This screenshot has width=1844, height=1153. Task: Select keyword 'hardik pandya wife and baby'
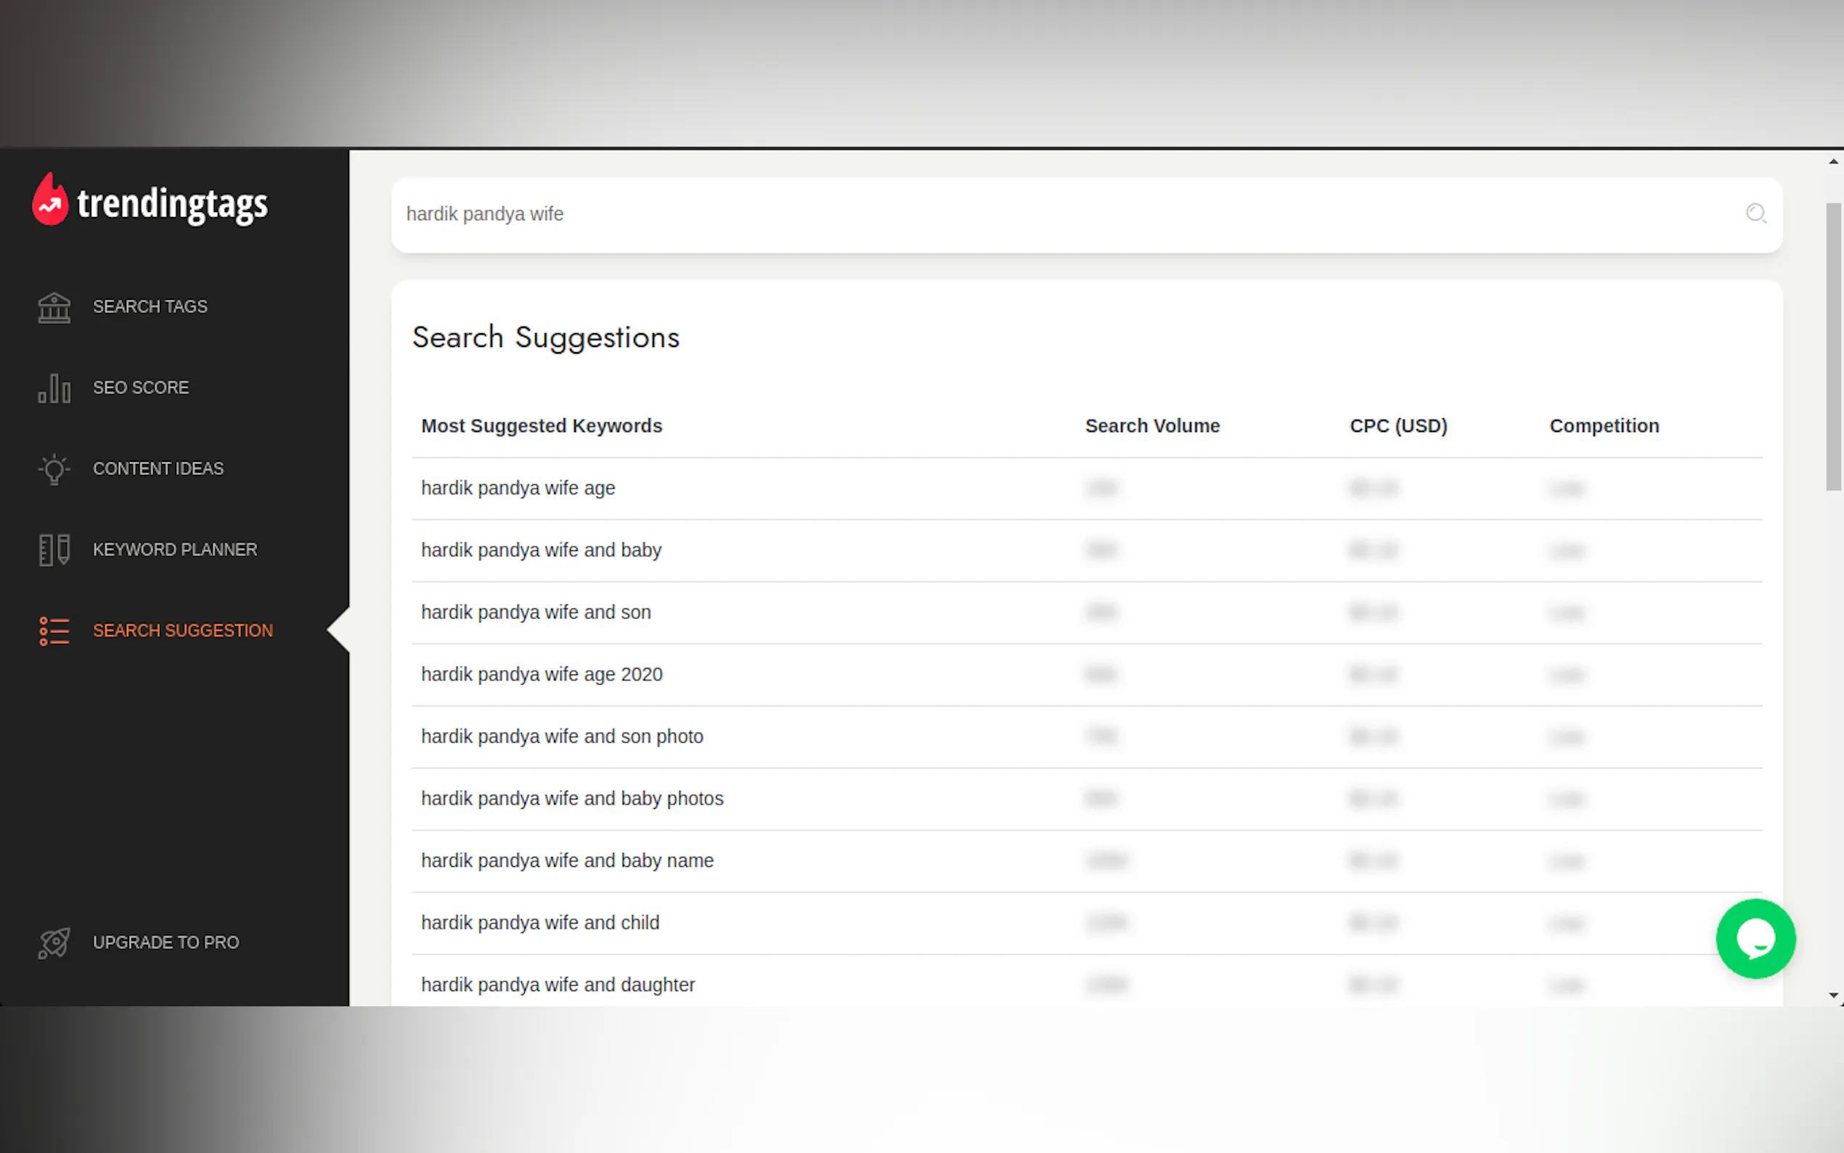pyautogui.click(x=542, y=550)
